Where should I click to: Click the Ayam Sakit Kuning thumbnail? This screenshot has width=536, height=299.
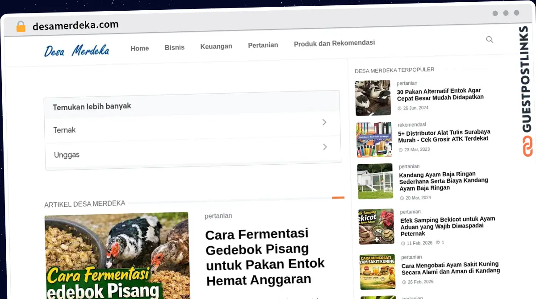pyautogui.click(x=377, y=272)
